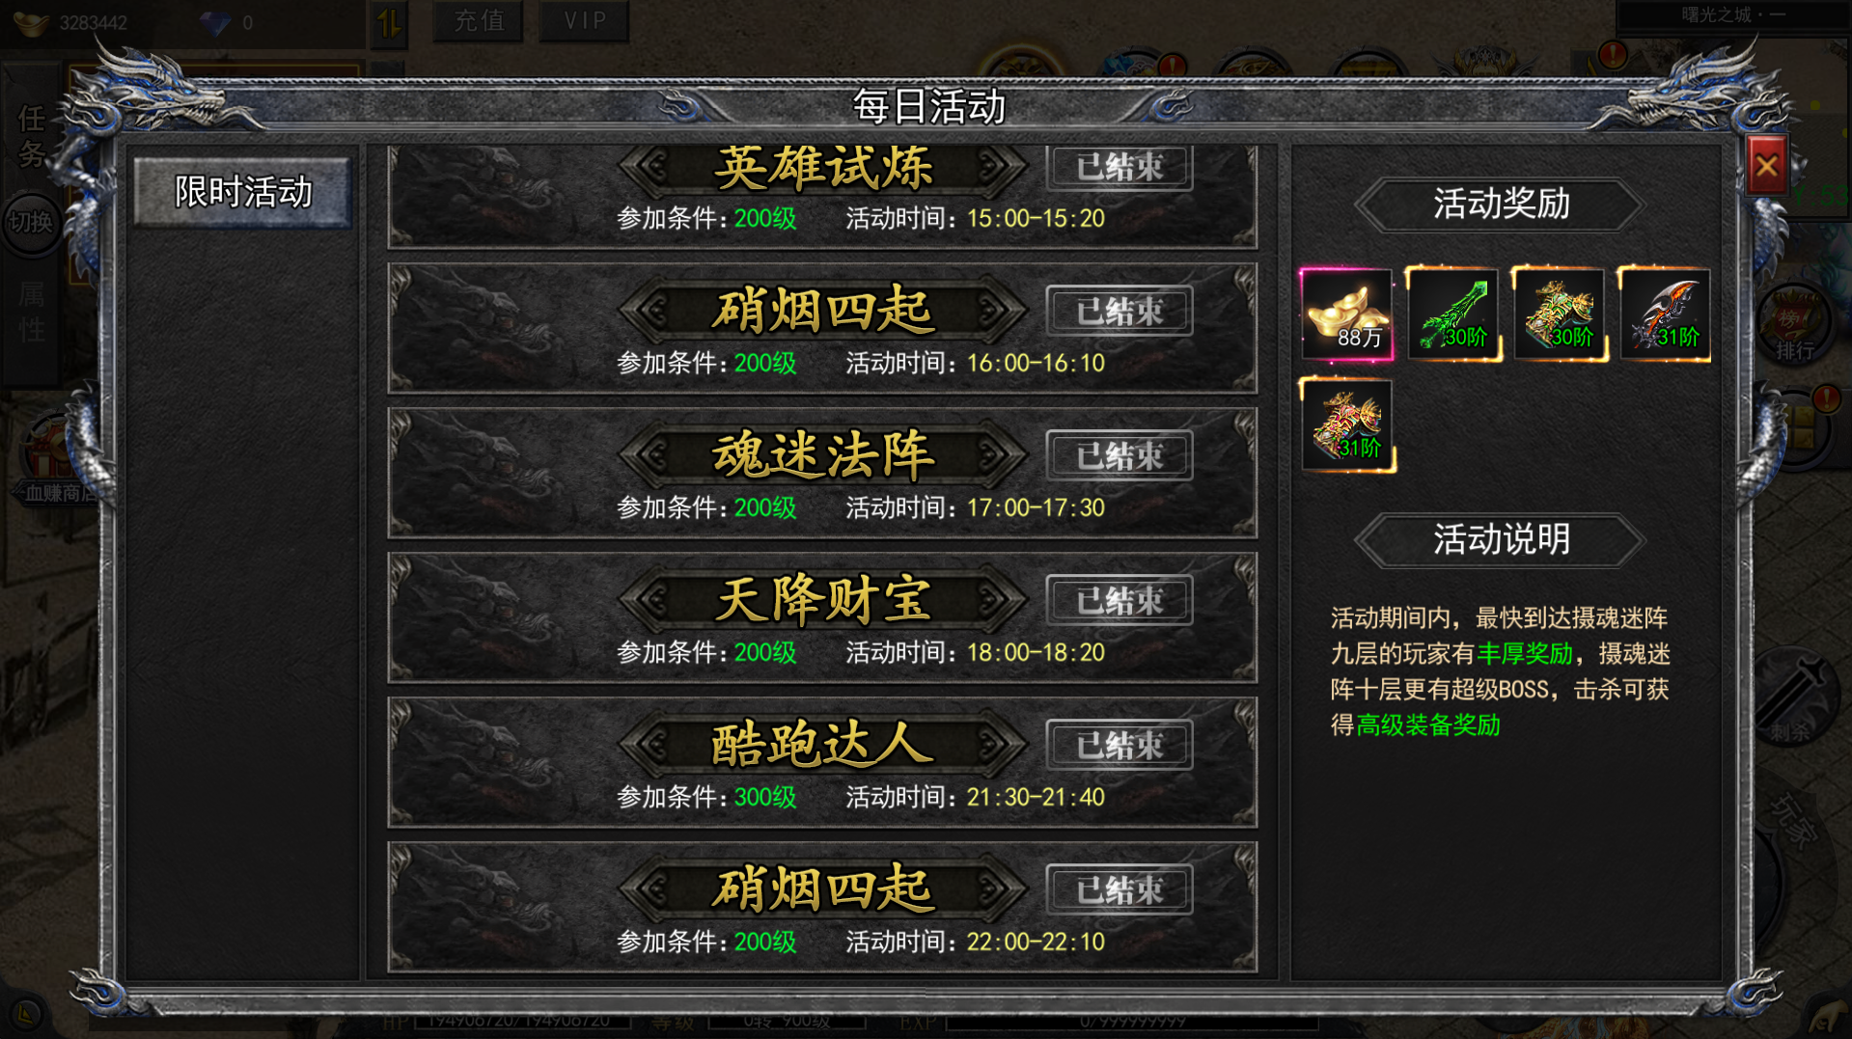Select the 30阶 armor reward icon
This screenshot has width=1852, height=1039.
click(1560, 314)
